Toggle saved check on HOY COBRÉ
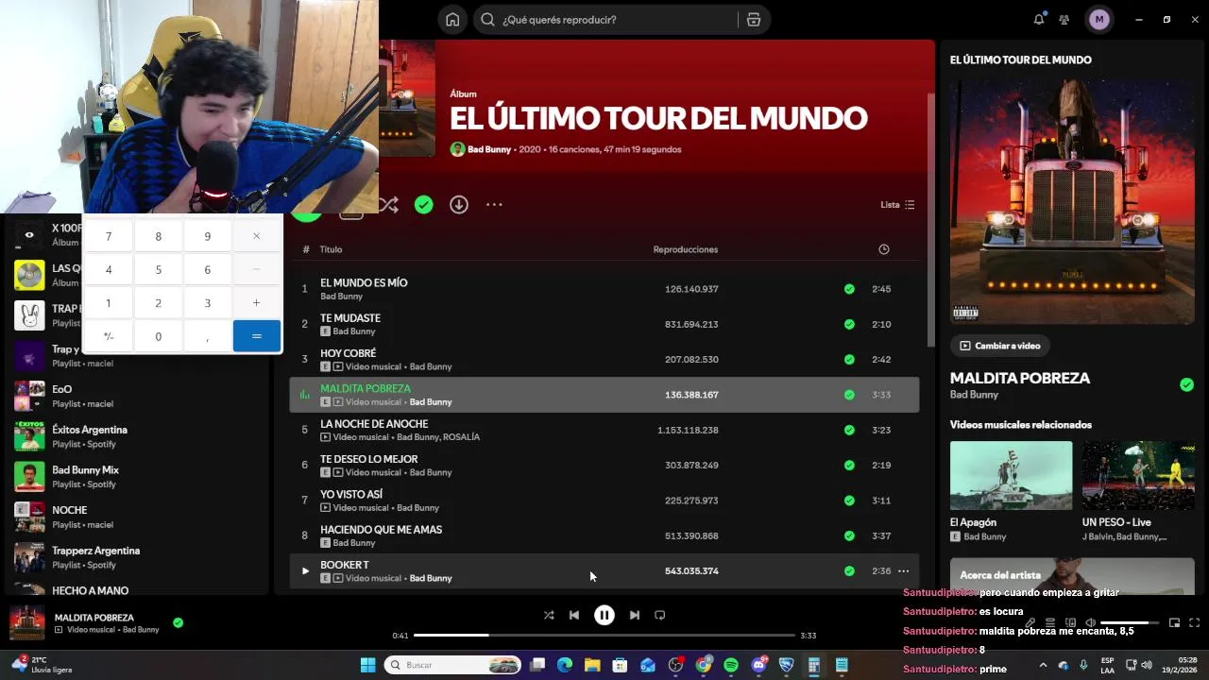The width and height of the screenshot is (1209, 680). (x=849, y=360)
